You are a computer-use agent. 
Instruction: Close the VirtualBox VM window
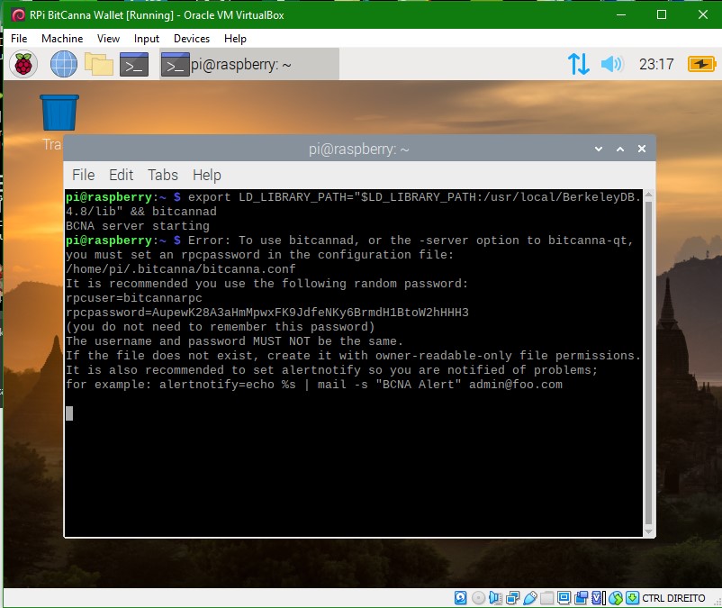703,14
